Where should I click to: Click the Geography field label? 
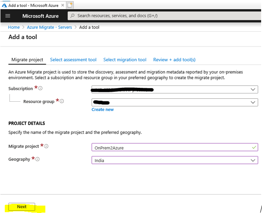click(19, 160)
